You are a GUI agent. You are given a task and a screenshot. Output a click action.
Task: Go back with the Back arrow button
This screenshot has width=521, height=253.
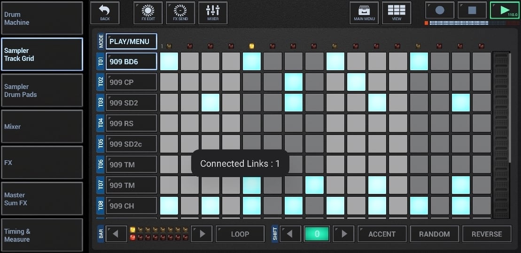tap(105, 13)
